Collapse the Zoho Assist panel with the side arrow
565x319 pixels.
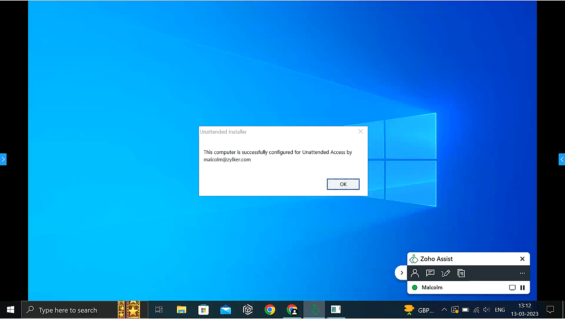[x=401, y=273]
